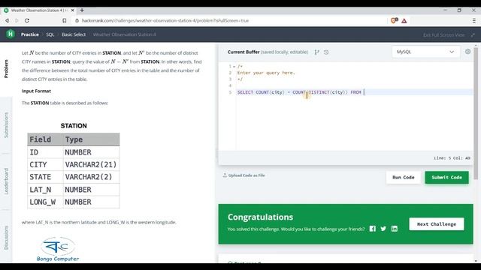Click the STATE field cell
This screenshot has width=481, height=270.
click(x=45, y=177)
